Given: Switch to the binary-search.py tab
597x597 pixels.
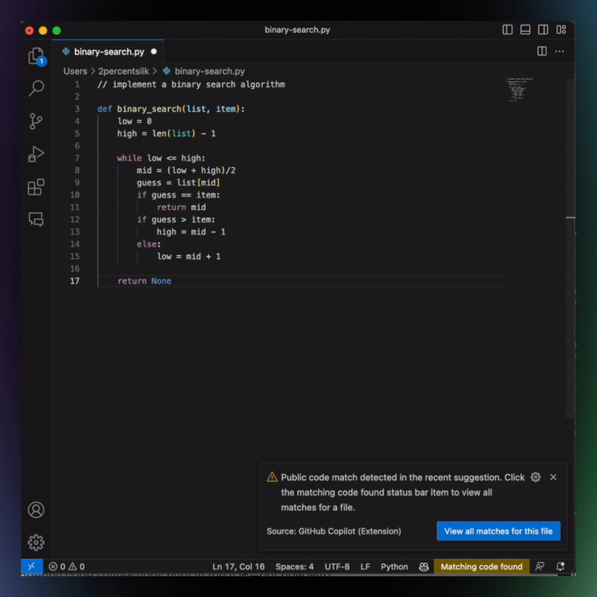Looking at the screenshot, I should pyautogui.click(x=108, y=51).
